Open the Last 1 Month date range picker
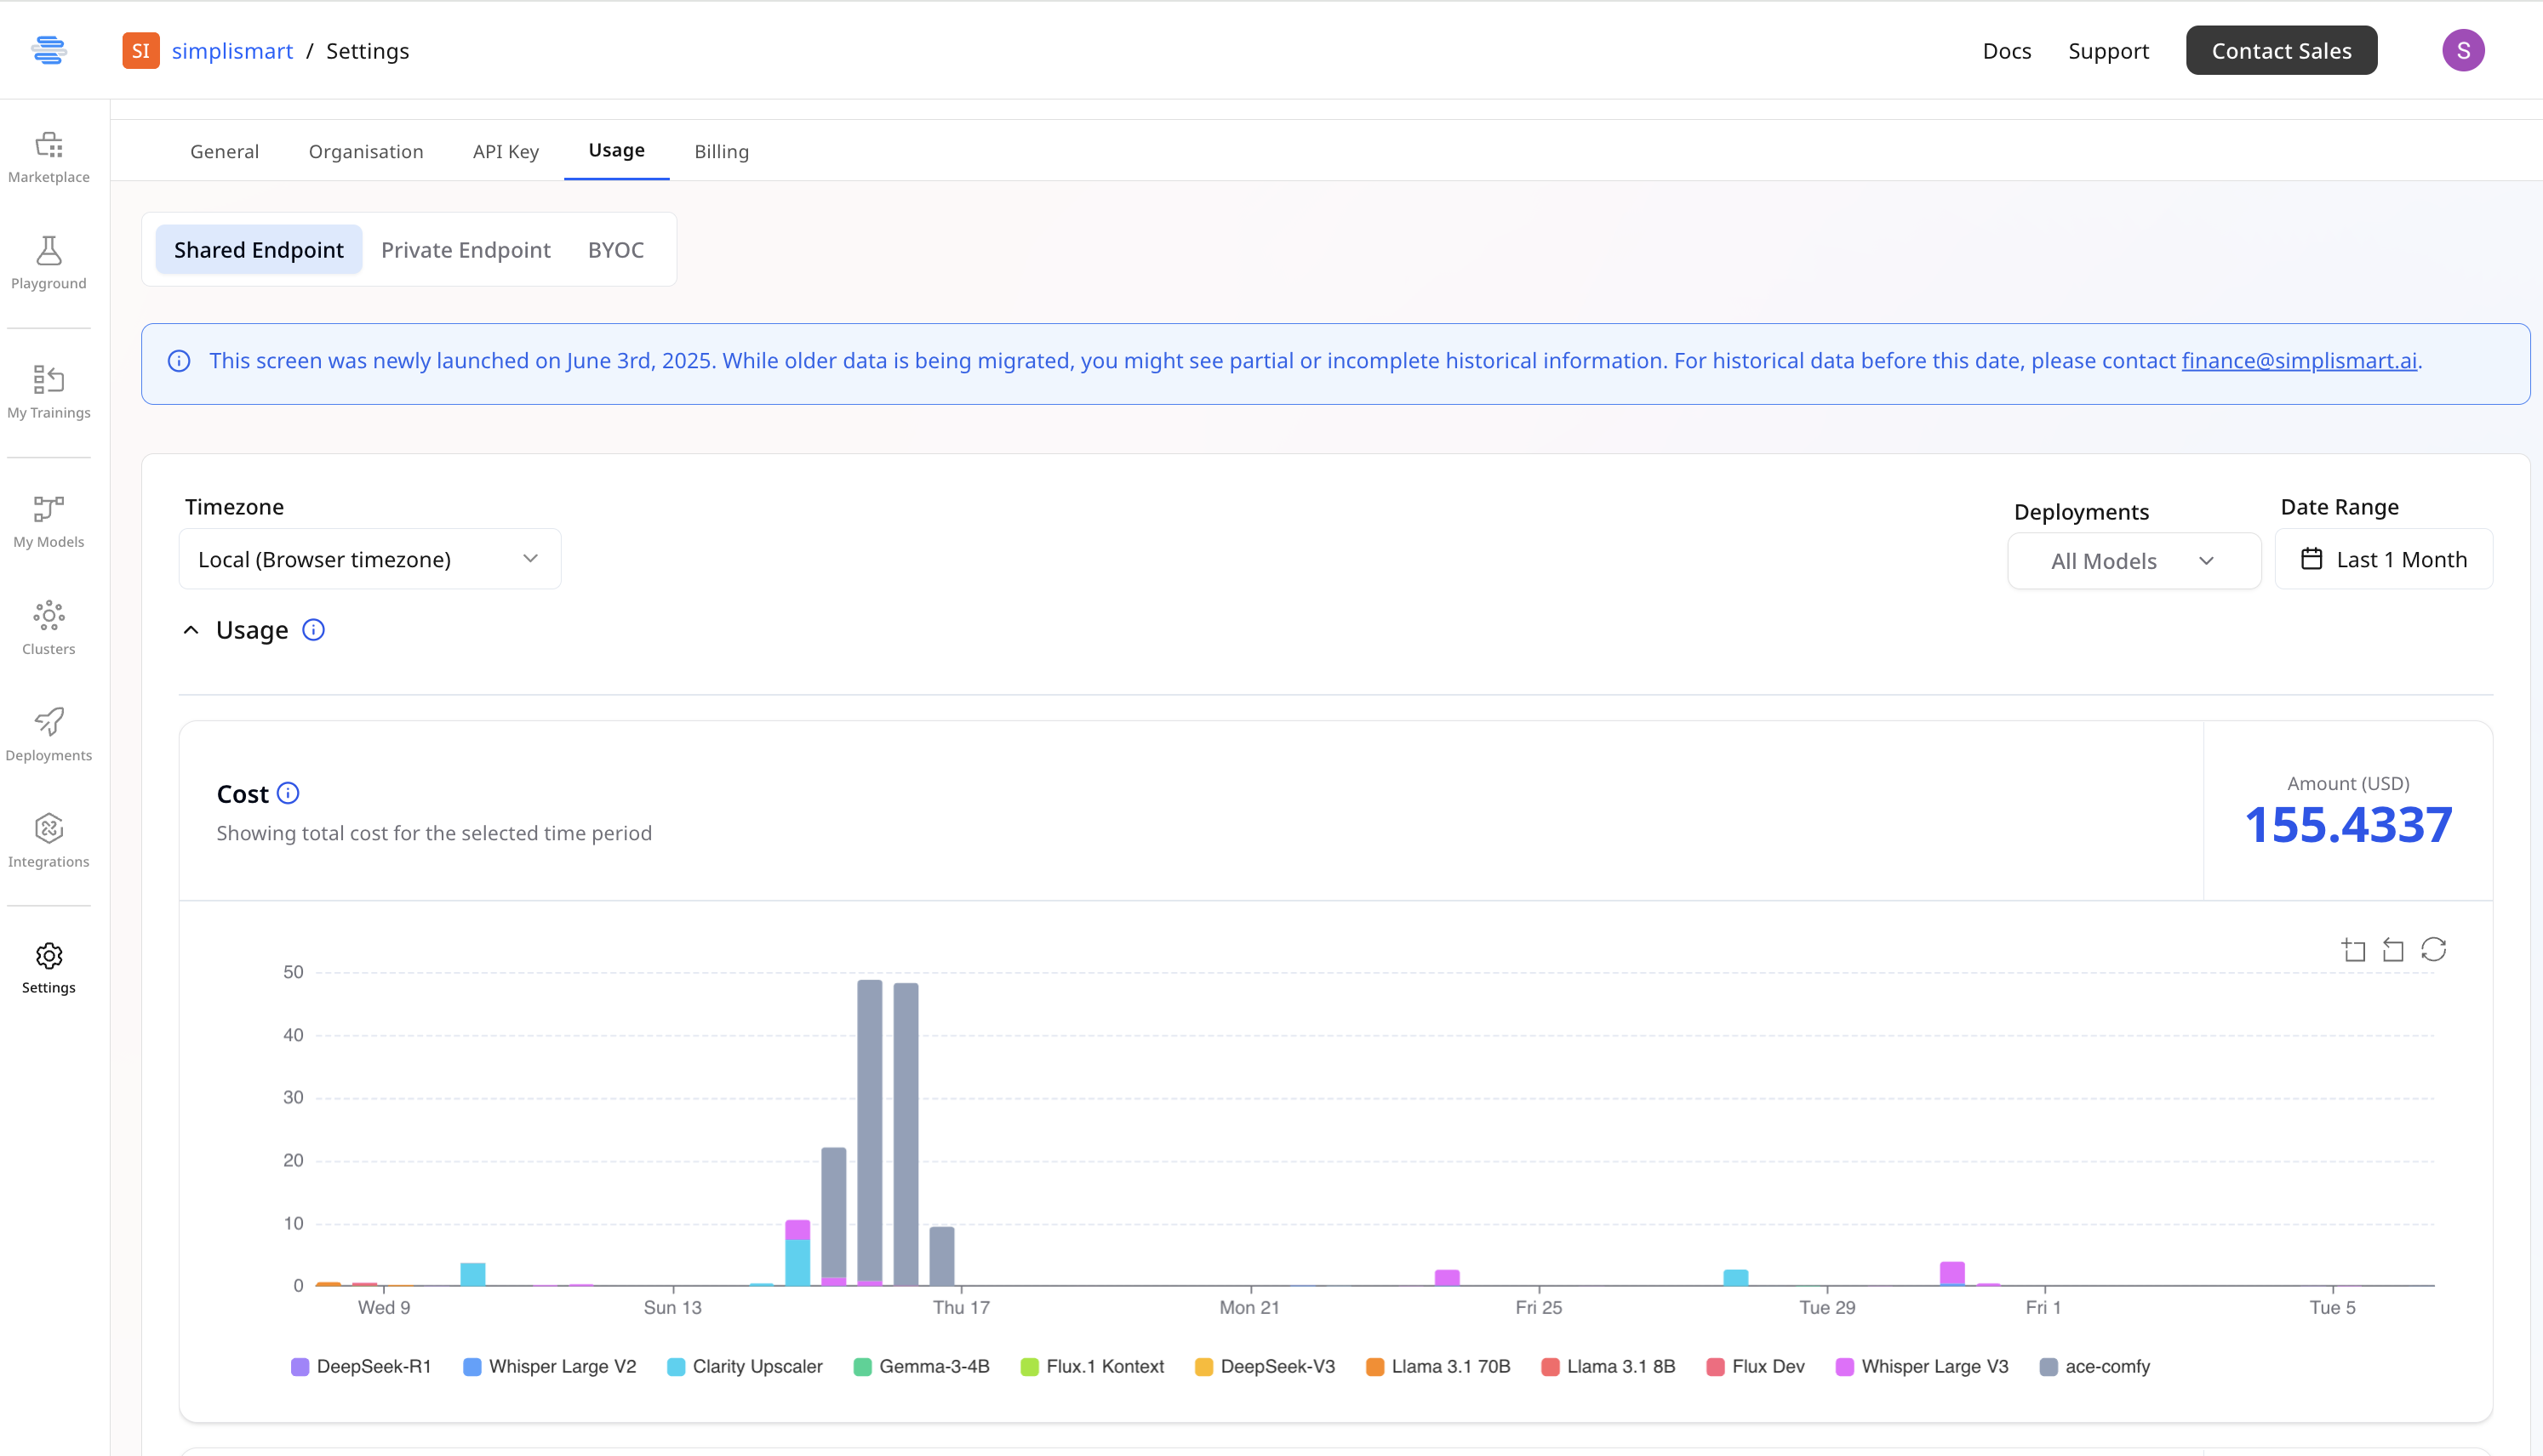Viewport: 2543px width, 1456px height. pos(2383,559)
